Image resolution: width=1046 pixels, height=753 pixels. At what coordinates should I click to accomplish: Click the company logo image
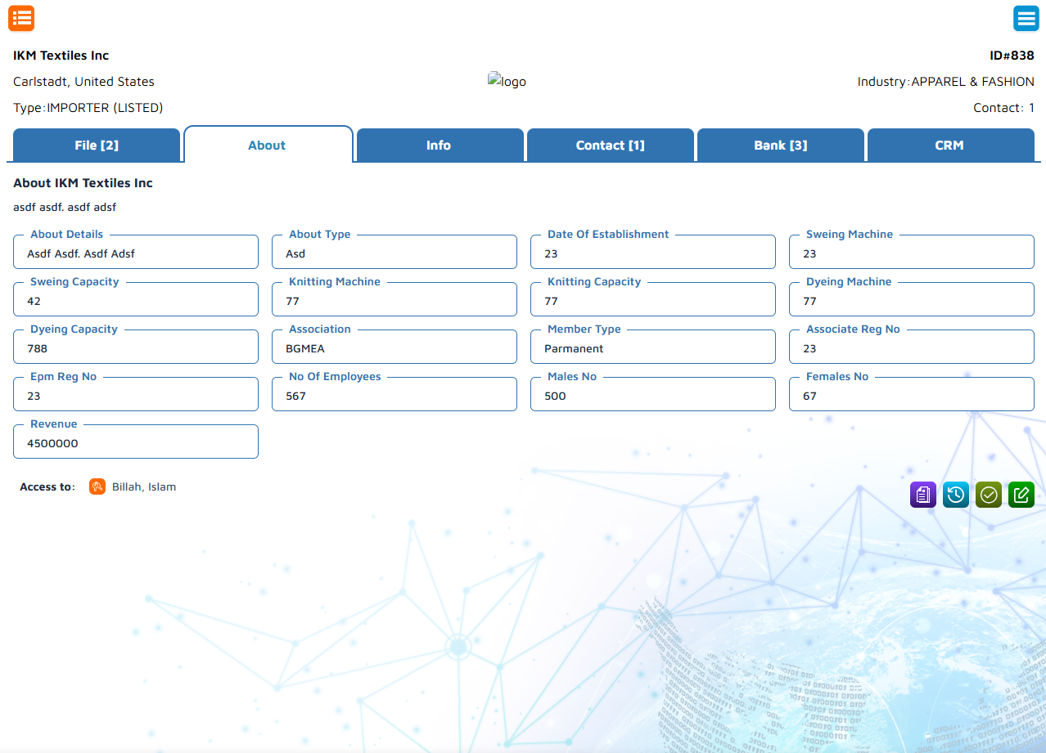(507, 81)
